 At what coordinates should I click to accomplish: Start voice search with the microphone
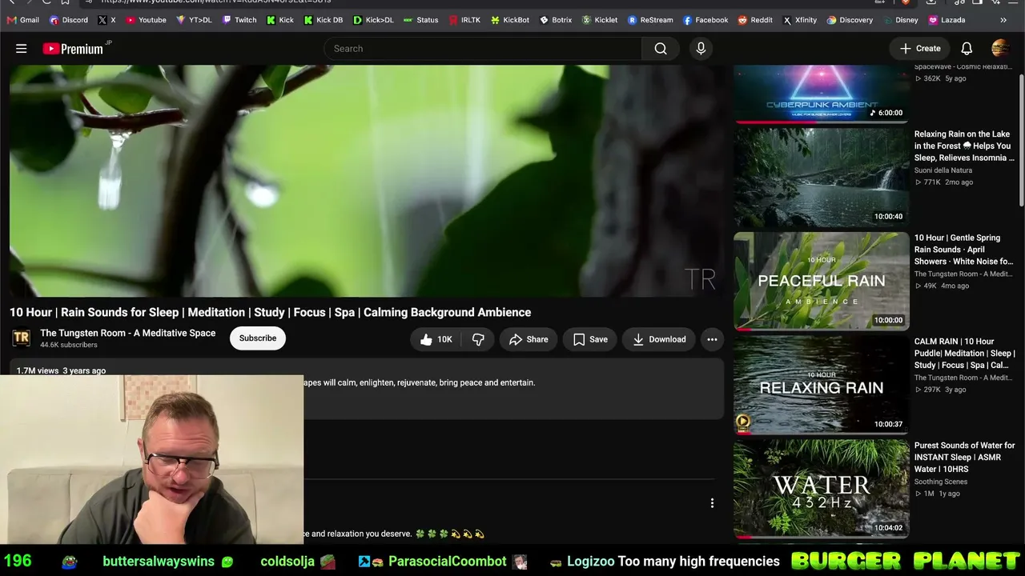point(701,49)
